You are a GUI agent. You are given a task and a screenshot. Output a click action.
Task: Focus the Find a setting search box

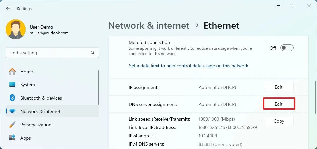pos(48,53)
